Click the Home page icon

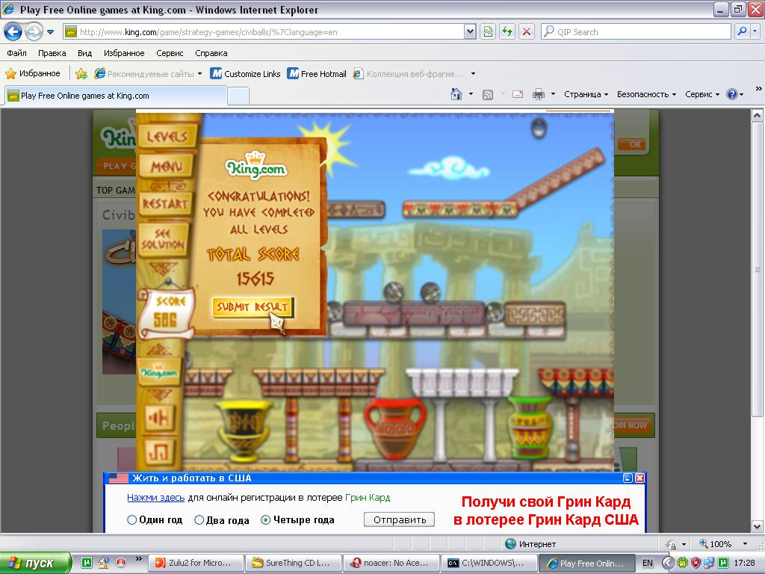coord(456,94)
